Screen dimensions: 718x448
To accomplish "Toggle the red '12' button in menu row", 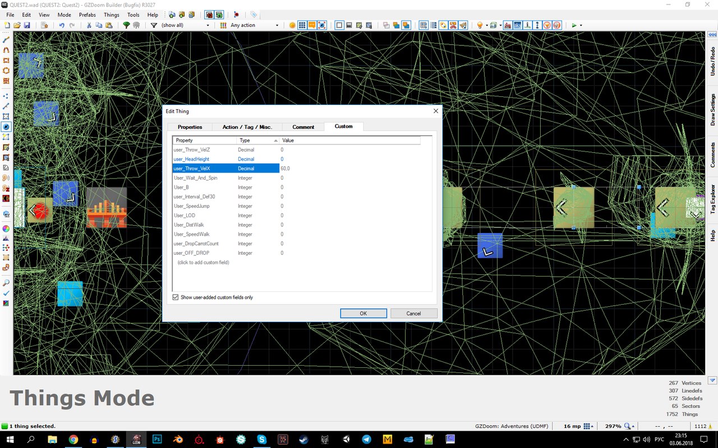I will click(209, 15).
